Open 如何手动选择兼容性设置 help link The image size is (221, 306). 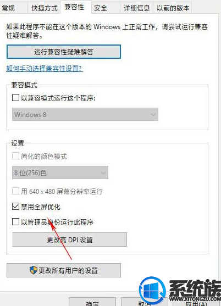[45, 69]
